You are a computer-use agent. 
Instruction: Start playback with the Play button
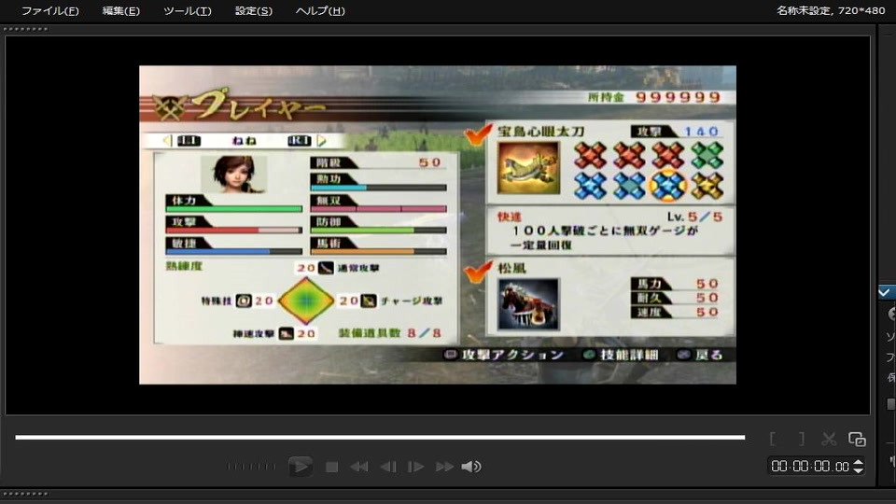(300, 467)
